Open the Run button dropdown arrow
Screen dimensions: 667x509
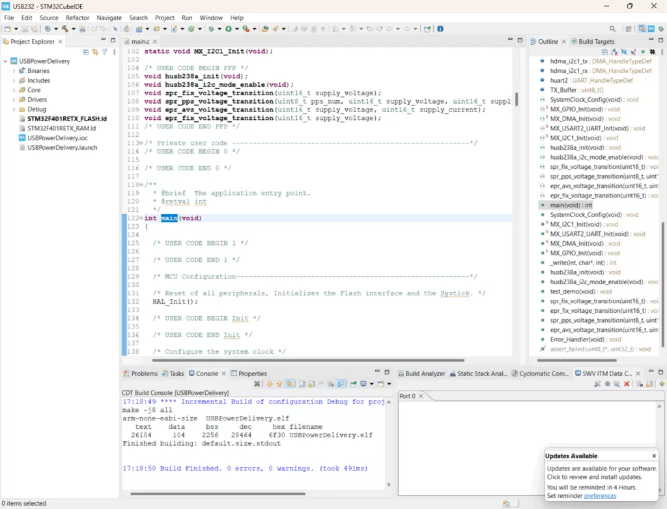coord(237,29)
